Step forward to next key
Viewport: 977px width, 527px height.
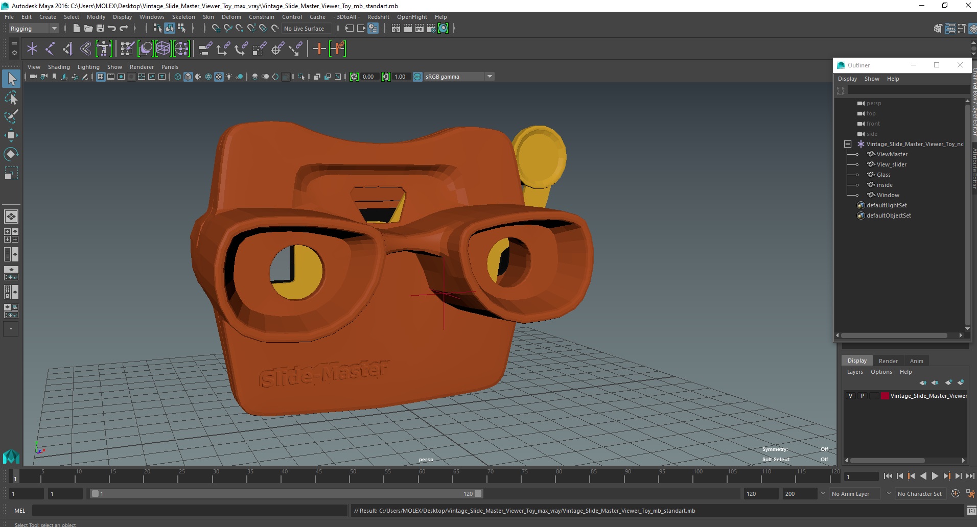click(946, 476)
